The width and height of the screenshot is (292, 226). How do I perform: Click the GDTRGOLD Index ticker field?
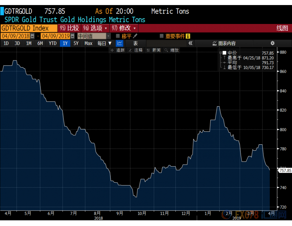29,28
